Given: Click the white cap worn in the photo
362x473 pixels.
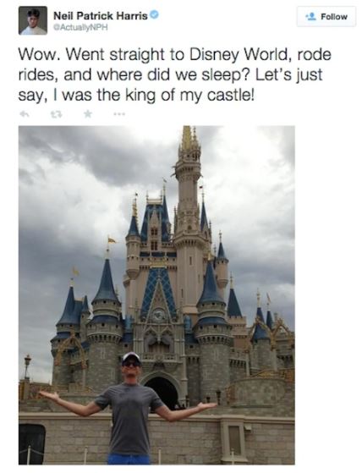Looking at the screenshot, I should coord(131,357).
